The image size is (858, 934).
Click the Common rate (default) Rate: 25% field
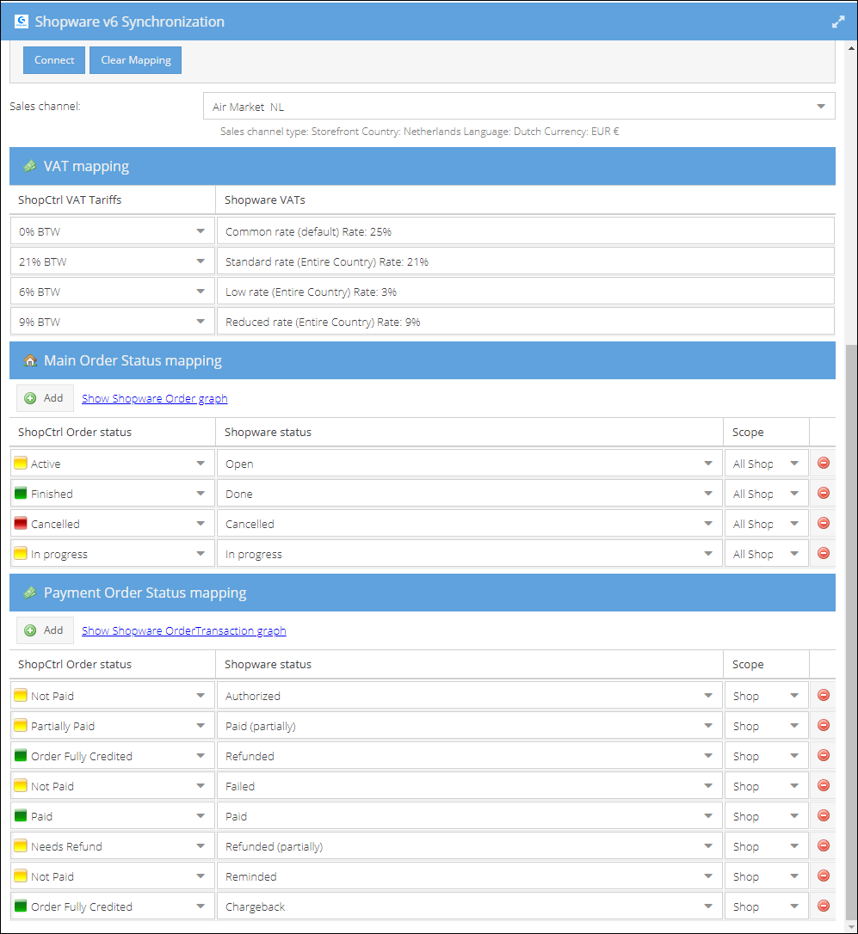click(525, 231)
